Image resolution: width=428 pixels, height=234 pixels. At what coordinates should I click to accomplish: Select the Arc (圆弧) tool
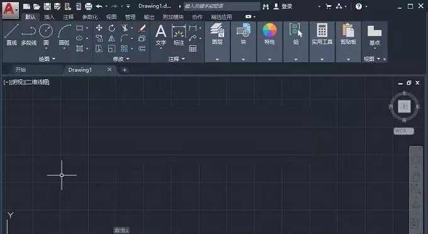[x=64, y=35]
